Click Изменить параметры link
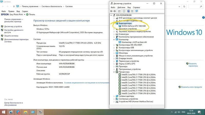205x115 pixels. pos(193,65)
